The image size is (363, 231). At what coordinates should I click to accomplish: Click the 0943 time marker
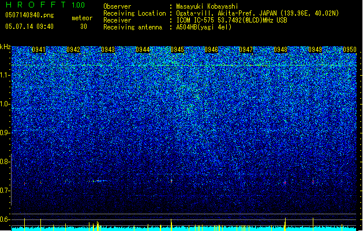108,50
